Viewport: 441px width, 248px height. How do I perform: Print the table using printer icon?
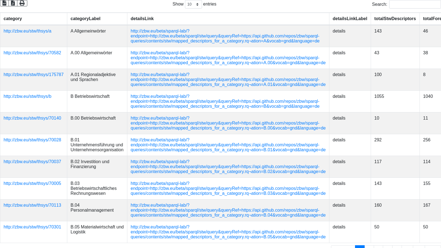coord(22,3)
